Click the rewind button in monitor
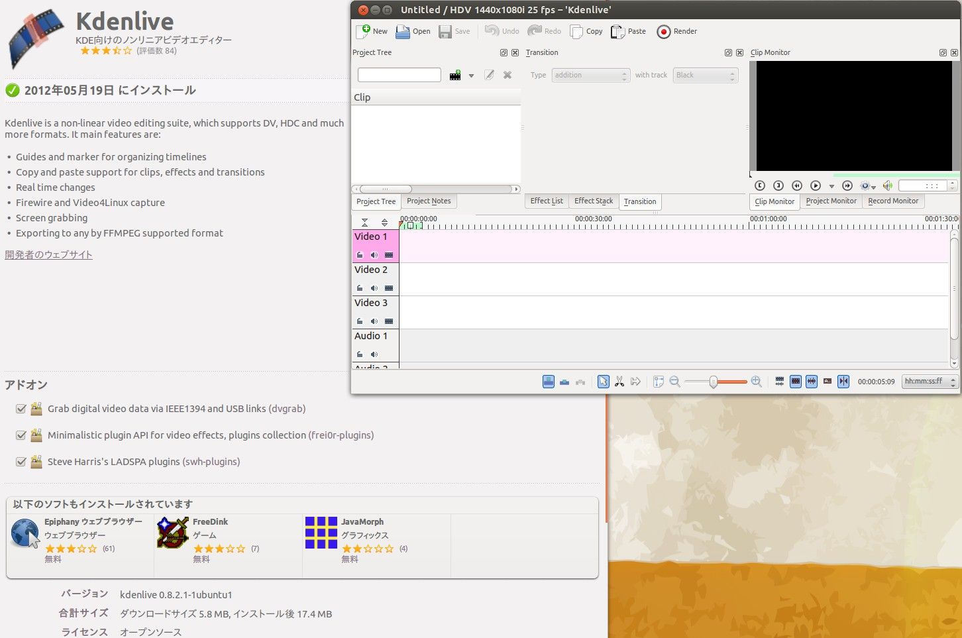962x638 pixels. click(x=797, y=186)
